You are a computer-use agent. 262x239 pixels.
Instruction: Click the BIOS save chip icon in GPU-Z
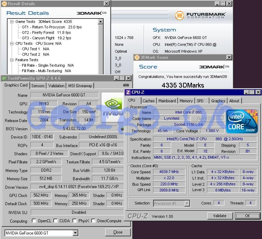pos(122,129)
